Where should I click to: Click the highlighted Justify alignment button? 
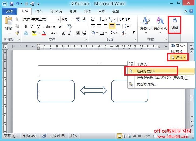pyautogui.click(x=112, y=26)
